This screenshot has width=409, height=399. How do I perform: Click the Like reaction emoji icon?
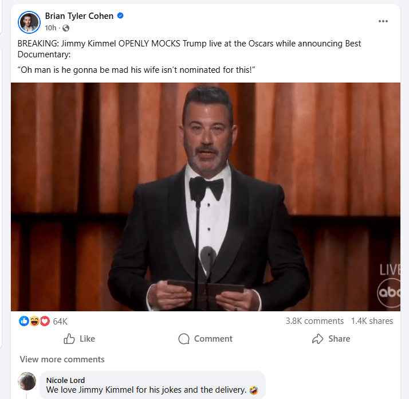[x=24, y=321]
